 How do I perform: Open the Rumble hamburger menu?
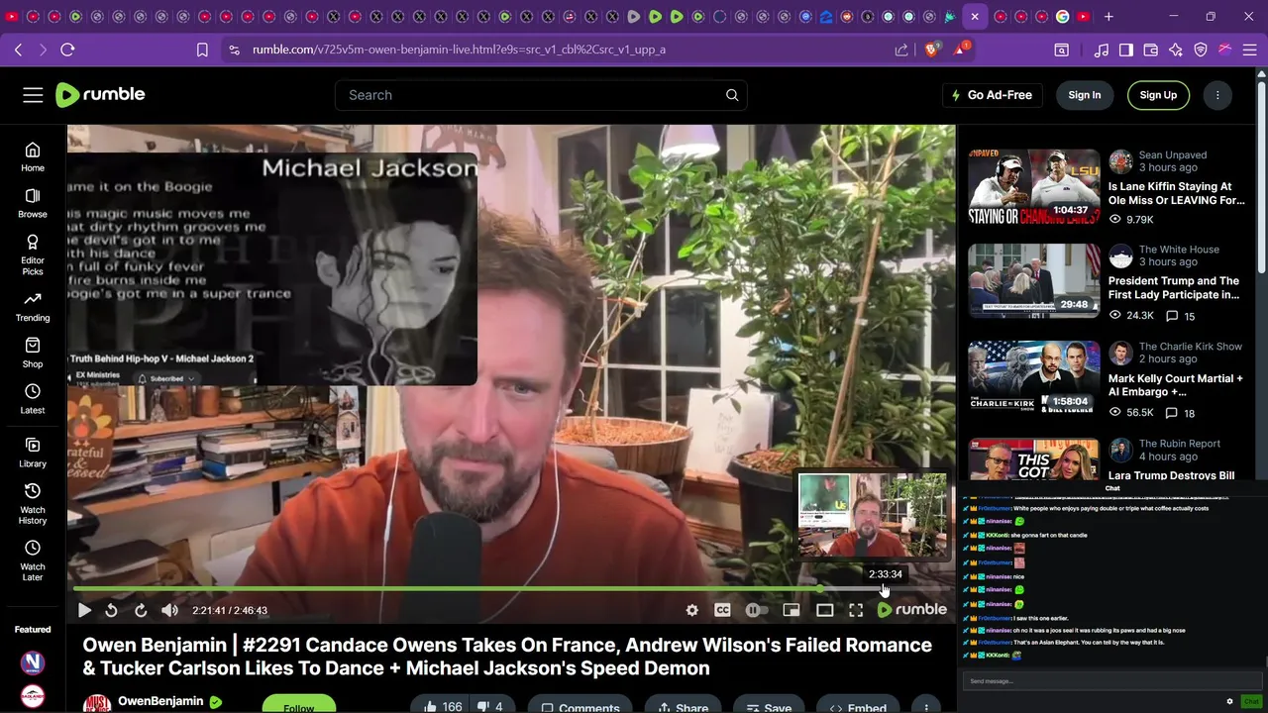coord(33,95)
